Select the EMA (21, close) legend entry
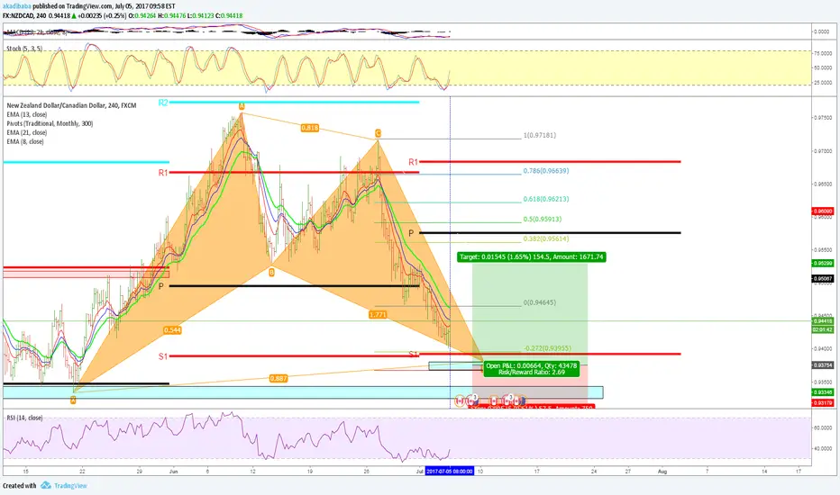The image size is (840, 495). point(27,132)
